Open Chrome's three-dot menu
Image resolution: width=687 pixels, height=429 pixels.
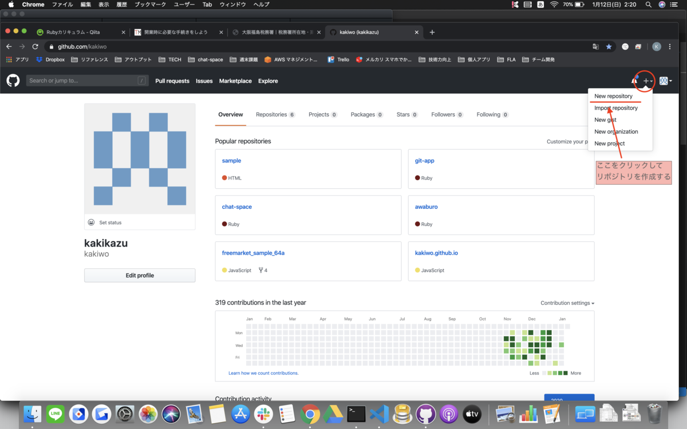[x=670, y=46]
